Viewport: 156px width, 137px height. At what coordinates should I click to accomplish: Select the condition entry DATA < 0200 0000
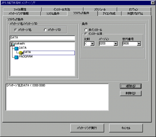tap(26, 85)
